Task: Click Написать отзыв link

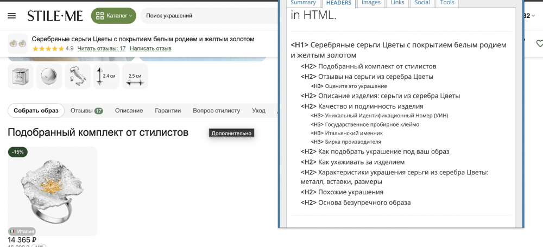Action: 150,48
